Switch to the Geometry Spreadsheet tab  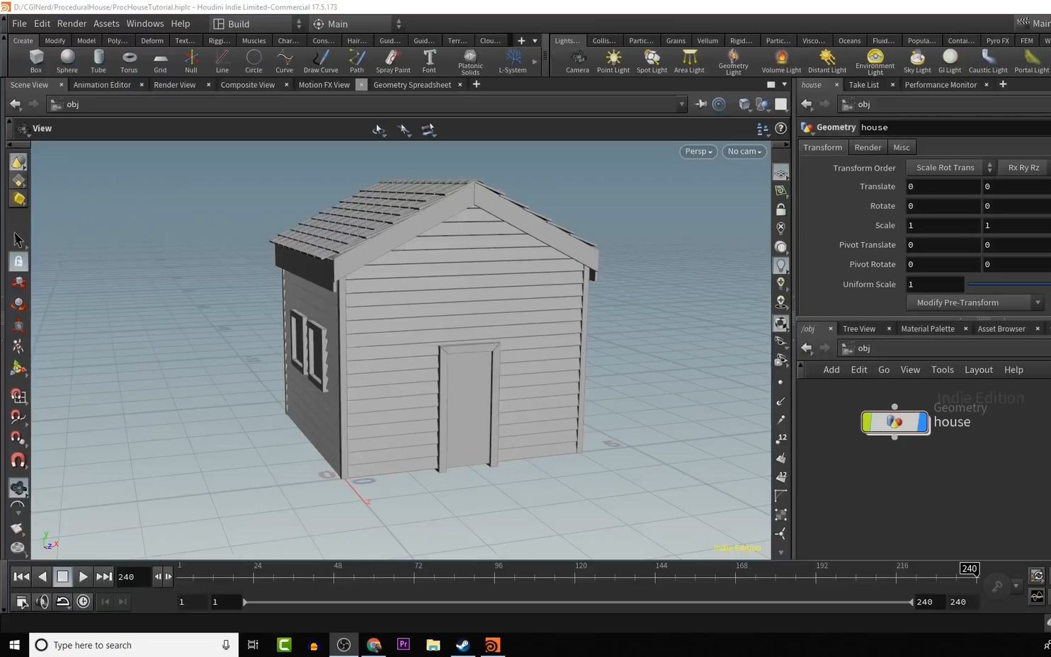[411, 85]
